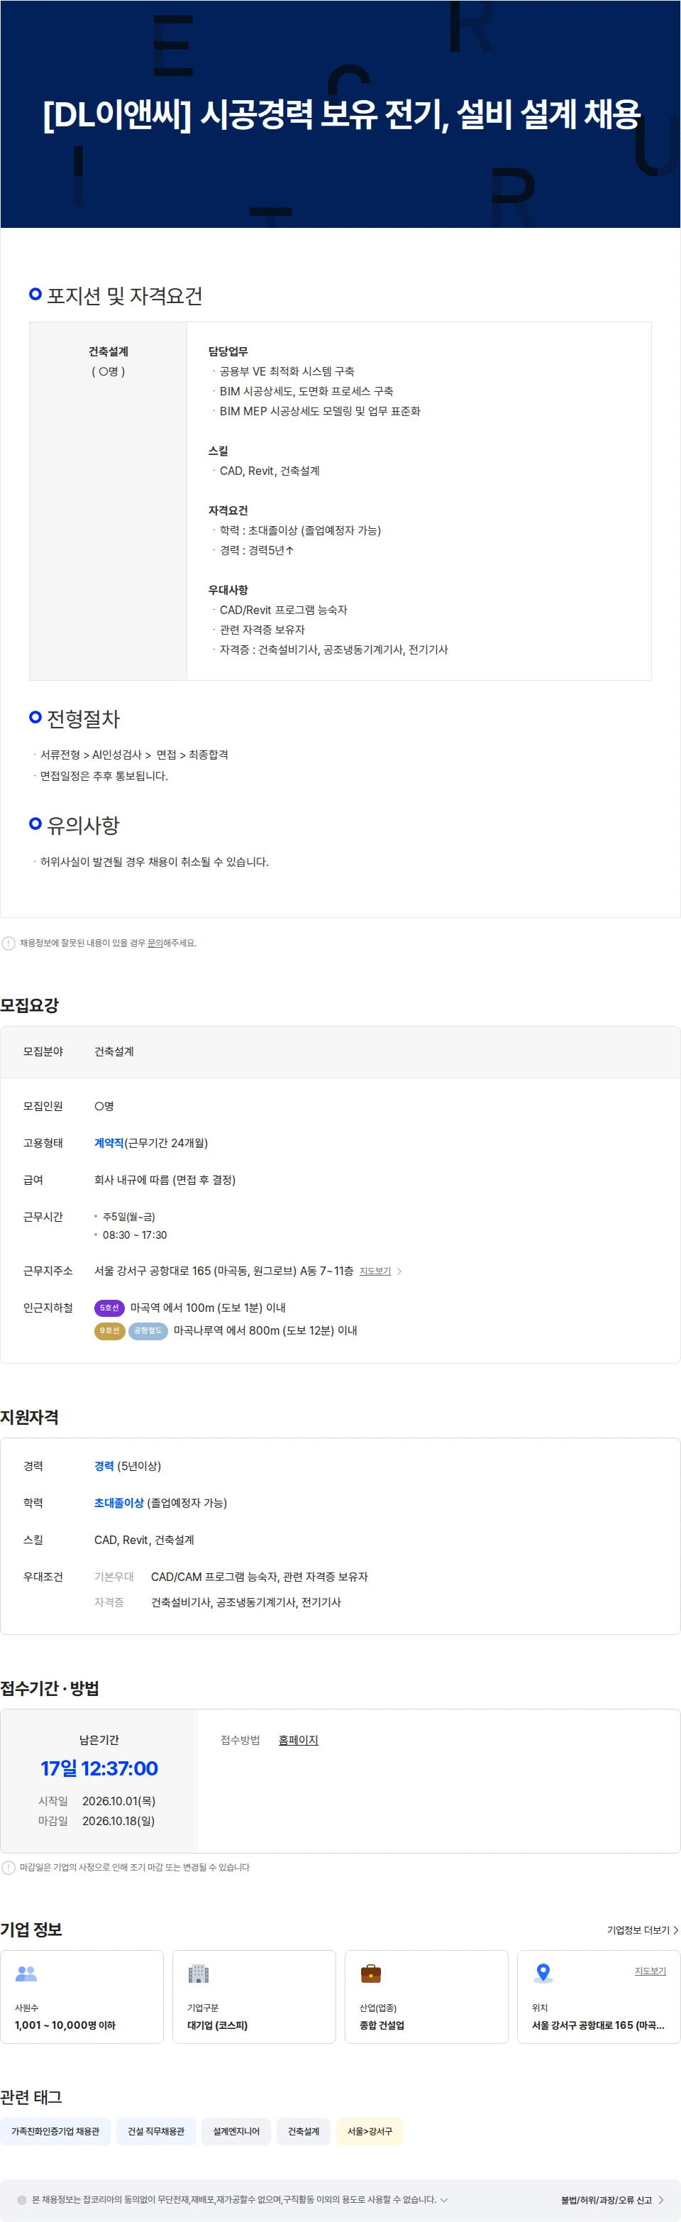Click 1,001 ~ 10,000명 이하 employee count
The image size is (681, 2222).
tap(65, 2025)
